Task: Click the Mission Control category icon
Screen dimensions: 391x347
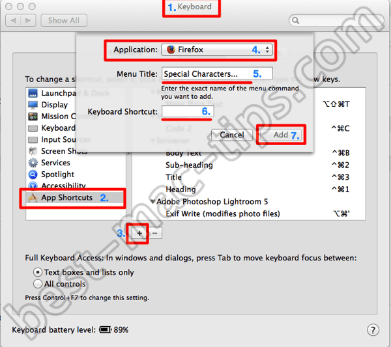Action: point(33,117)
